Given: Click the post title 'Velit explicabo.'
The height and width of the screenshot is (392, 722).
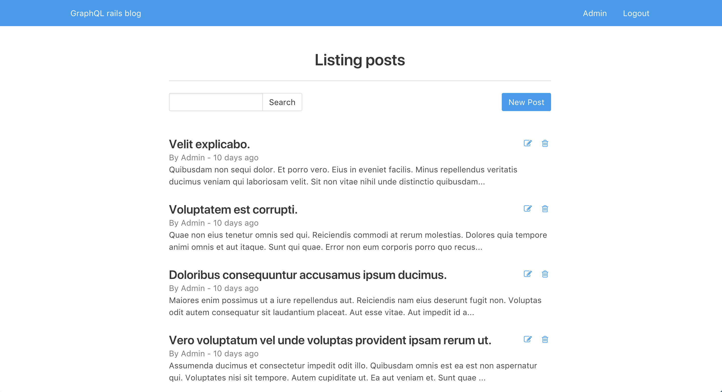Looking at the screenshot, I should (x=209, y=144).
